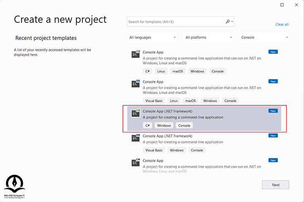The width and height of the screenshot is (304, 202).
Task: Click macOS tag under C# Console App
Action: [x=178, y=71]
